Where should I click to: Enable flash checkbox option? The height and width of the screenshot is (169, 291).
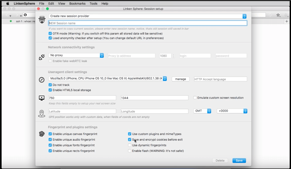coord(130,151)
